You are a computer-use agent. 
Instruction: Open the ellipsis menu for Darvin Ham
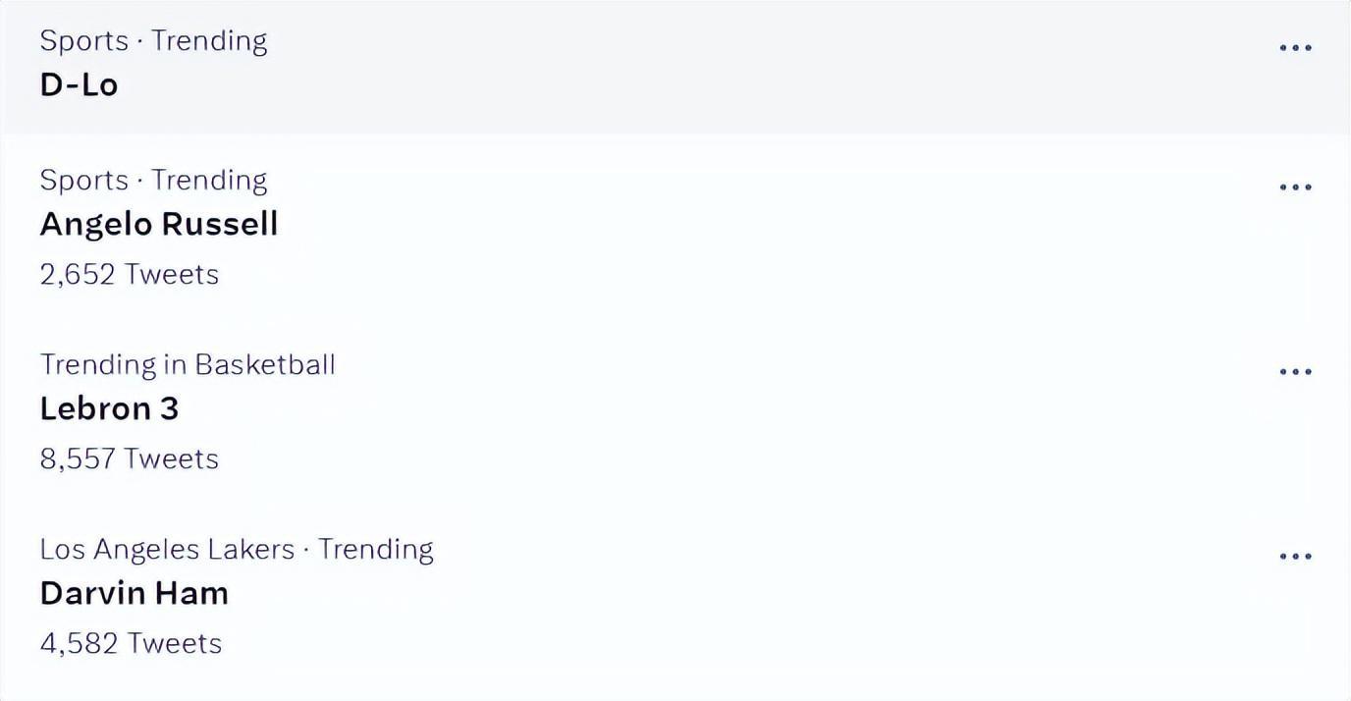[1295, 556]
